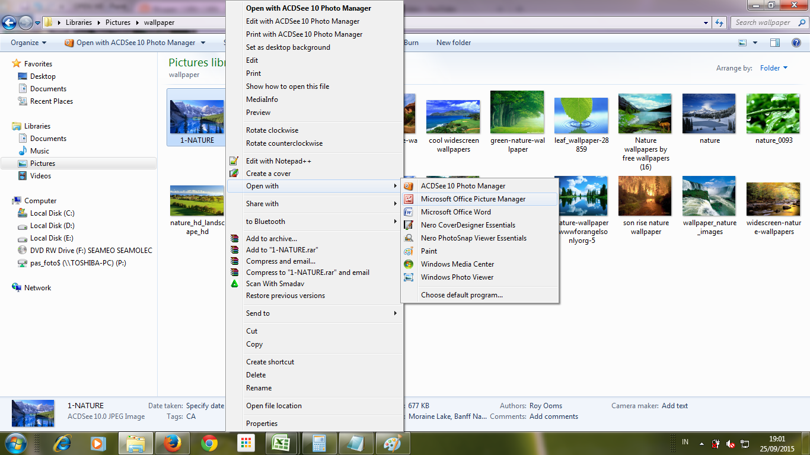Viewport: 810px width, 455px height.
Task: Click the Open with ACDSee 10 Photo Manager toolbar button
Action: (x=130, y=43)
